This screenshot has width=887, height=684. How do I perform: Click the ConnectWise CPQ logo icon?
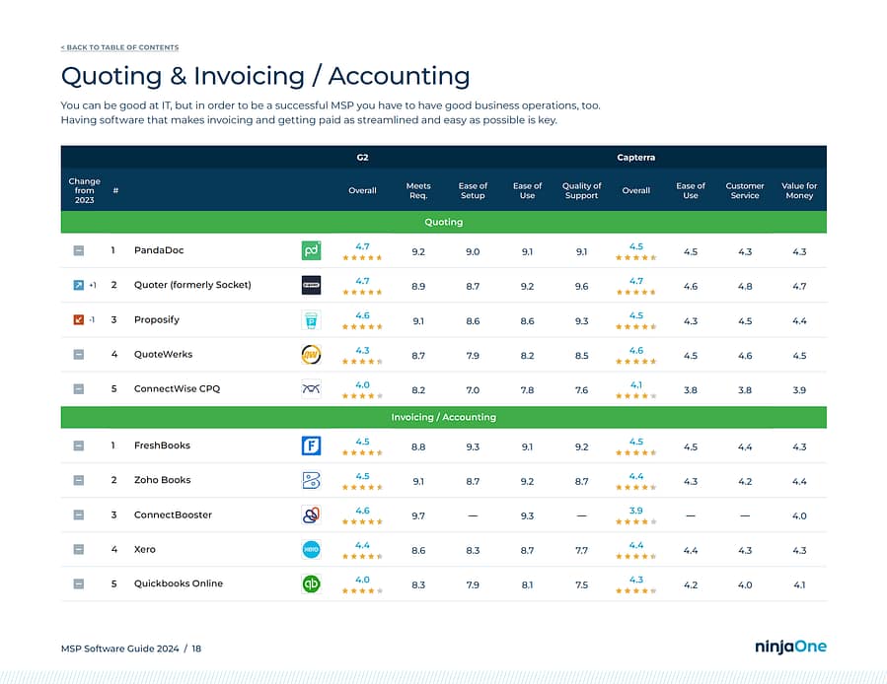311,388
